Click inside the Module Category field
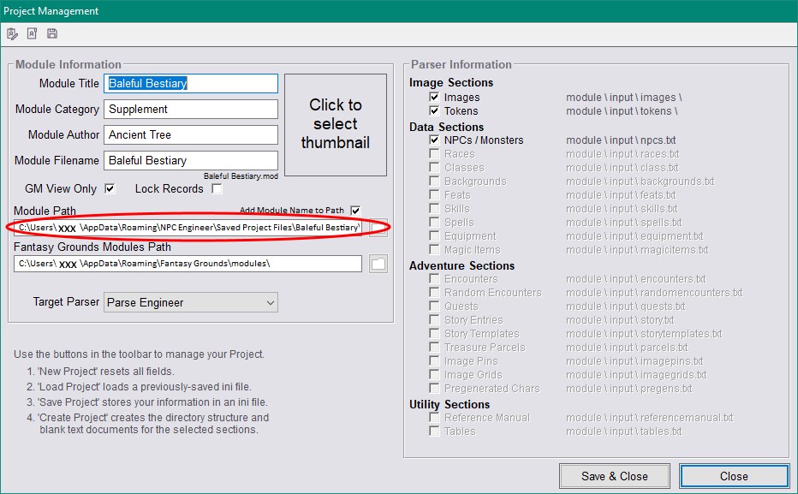798x494 pixels. [x=190, y=110]
